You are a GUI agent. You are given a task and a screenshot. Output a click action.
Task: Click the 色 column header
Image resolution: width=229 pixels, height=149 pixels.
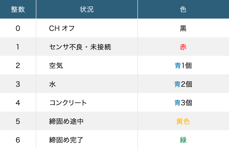pos(183,9)
